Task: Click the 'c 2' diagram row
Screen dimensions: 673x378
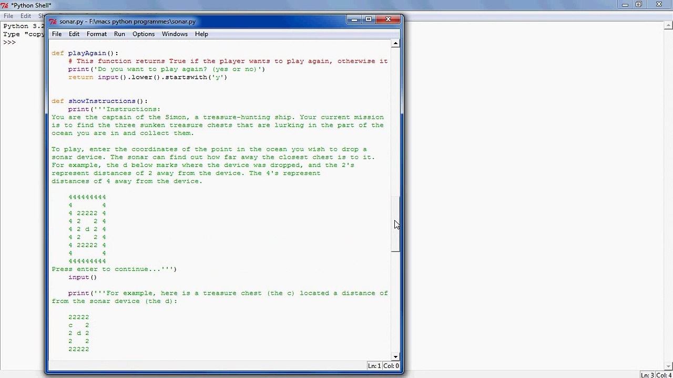Action: click(78, 325)
